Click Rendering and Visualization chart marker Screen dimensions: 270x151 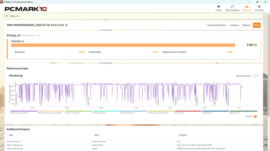pos(229,96)
